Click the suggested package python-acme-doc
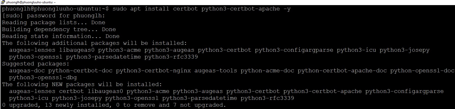This screenshot has width=455, height=109. point(267,71)
